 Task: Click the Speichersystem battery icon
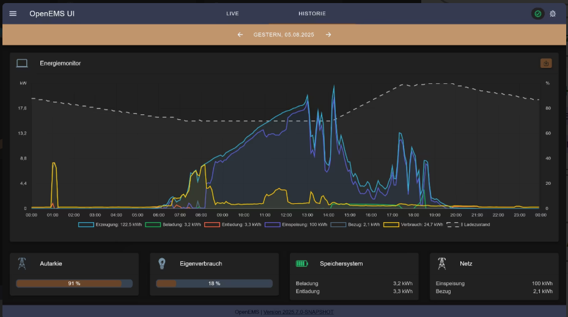pos(302,264)
